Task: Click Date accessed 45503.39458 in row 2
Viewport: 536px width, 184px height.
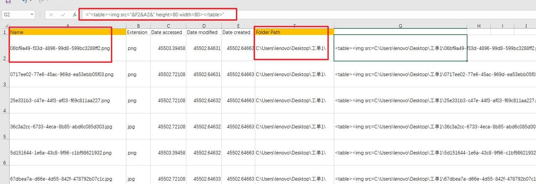Action: [168, 48]
